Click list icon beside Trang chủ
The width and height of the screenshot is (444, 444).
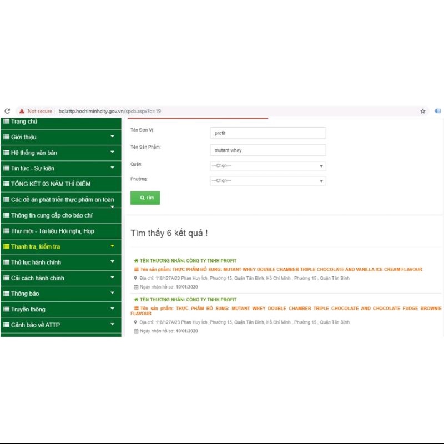(6, 122)
